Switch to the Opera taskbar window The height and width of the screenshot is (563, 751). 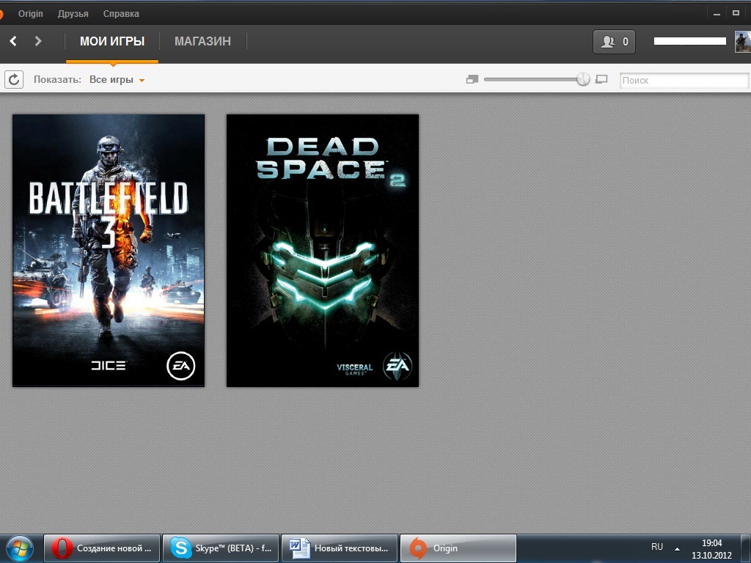tap(102, 548)
